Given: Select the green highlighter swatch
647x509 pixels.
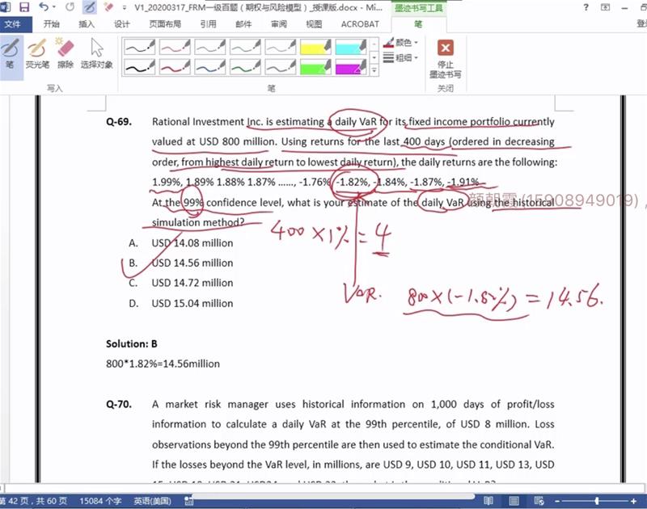Looking at the screenshot, I should (315, 67).
